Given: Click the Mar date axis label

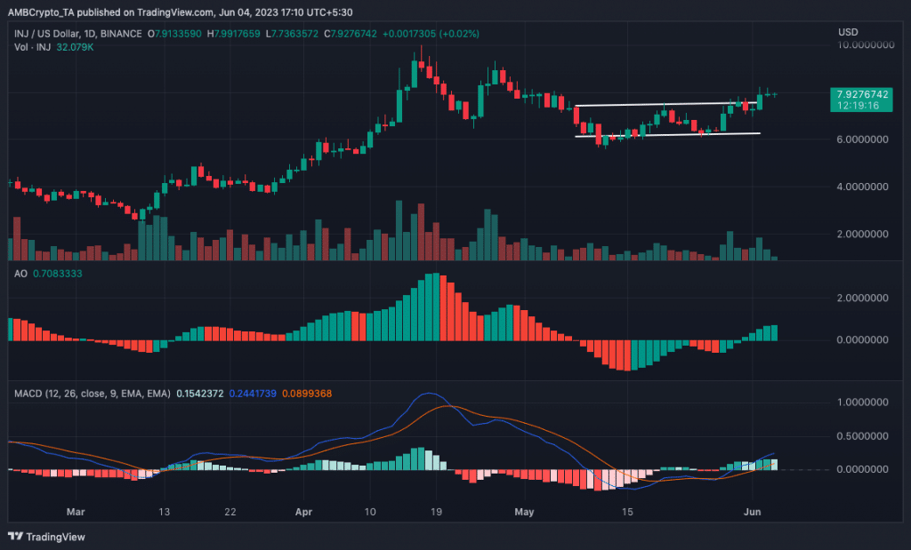Looking at the screenshot, I should (x=76, y=512).
